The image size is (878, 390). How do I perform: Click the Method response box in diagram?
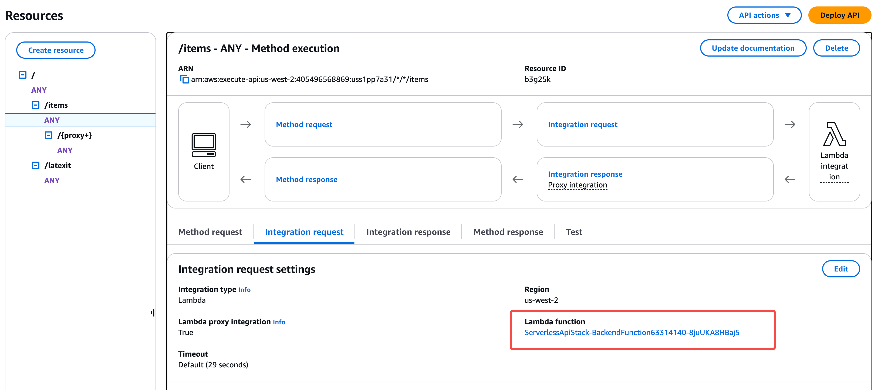click(x=306, y=180)
